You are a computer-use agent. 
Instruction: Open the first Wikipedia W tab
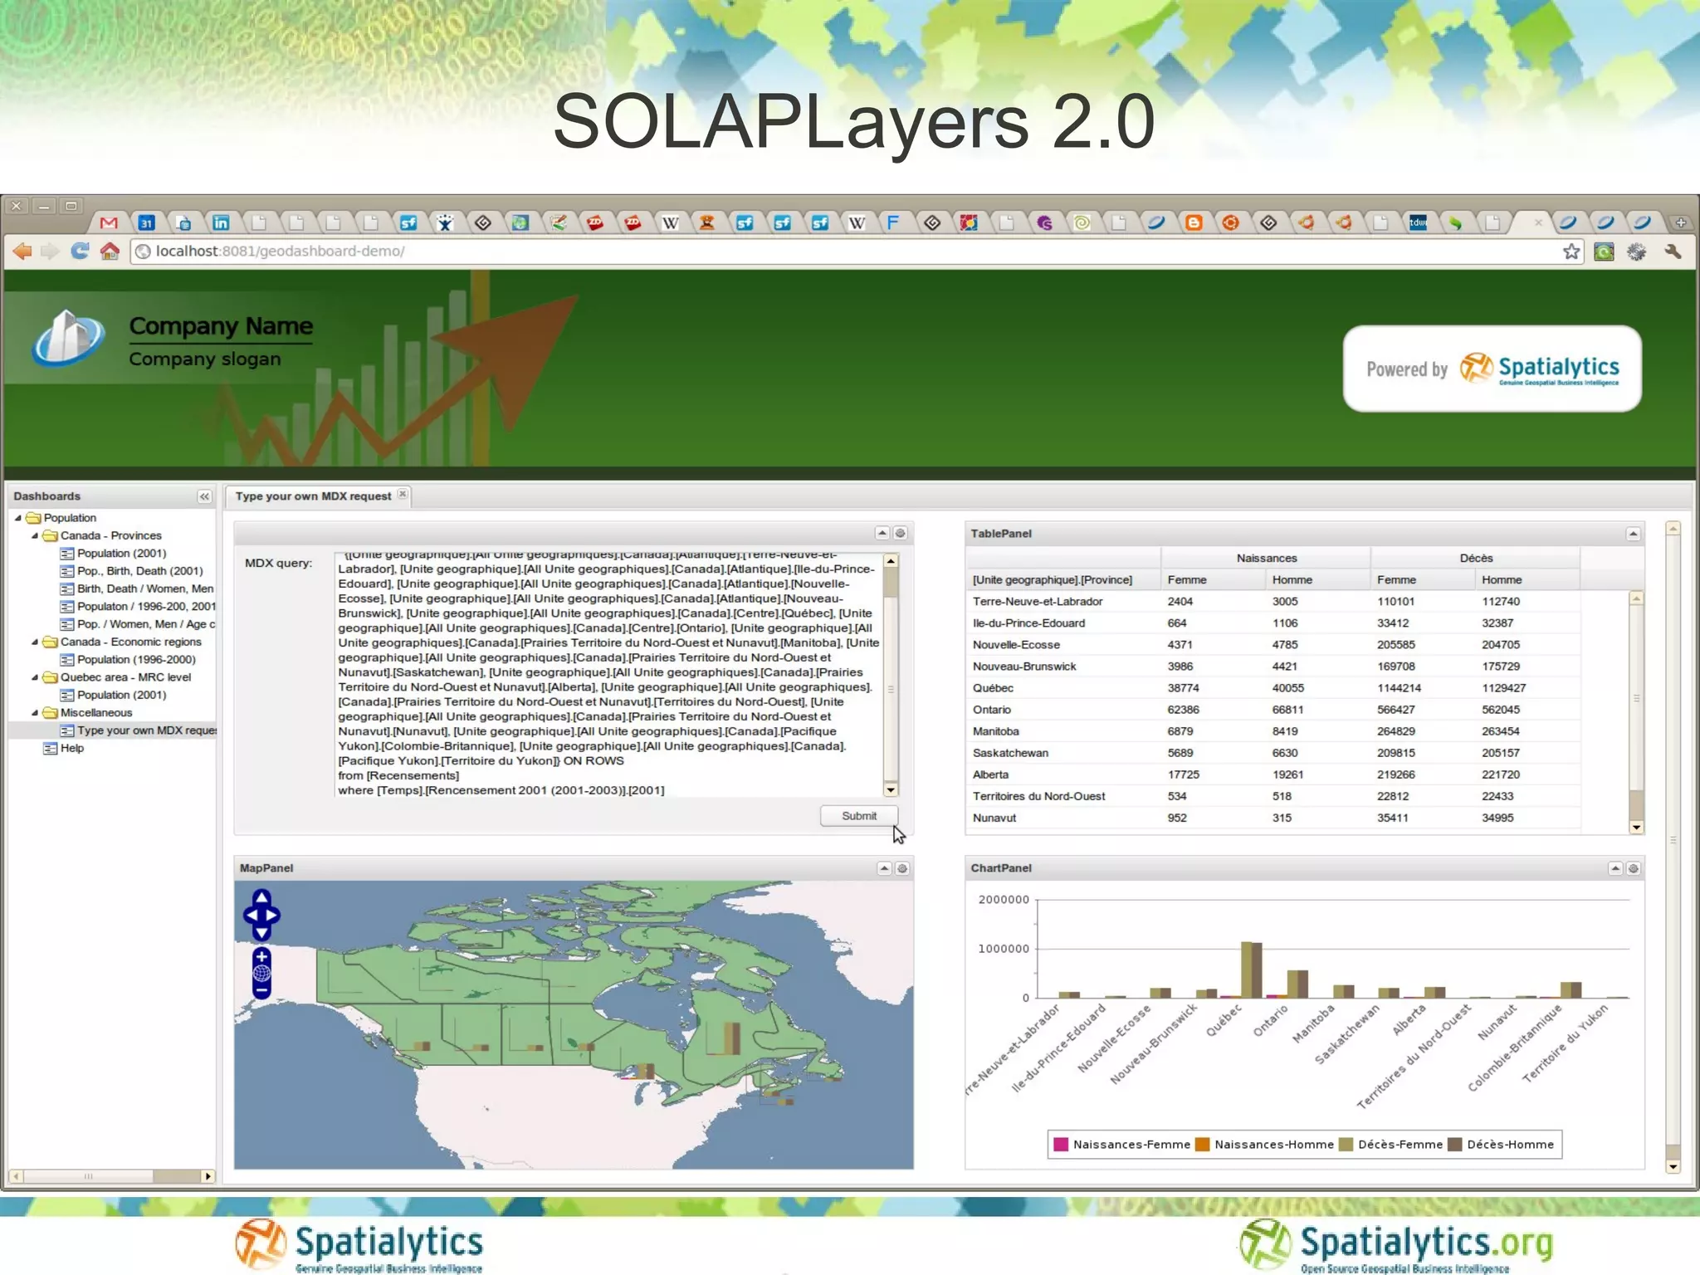(x=670, y=222)
